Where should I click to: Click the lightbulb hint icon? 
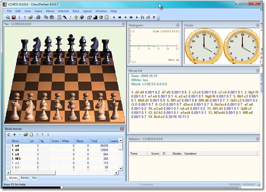pos(76,17)
